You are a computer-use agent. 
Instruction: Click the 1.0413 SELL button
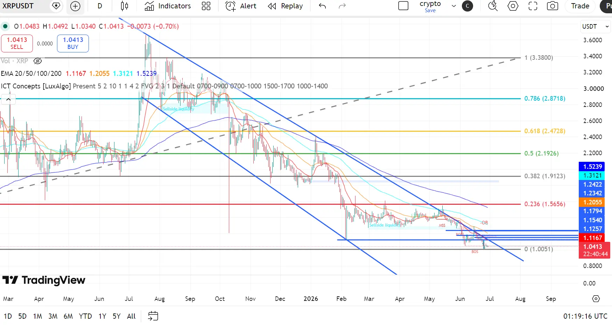point(17,43)
